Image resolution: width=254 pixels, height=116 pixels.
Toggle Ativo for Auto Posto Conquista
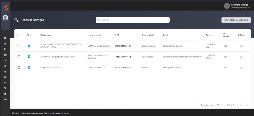coord(29,57)
